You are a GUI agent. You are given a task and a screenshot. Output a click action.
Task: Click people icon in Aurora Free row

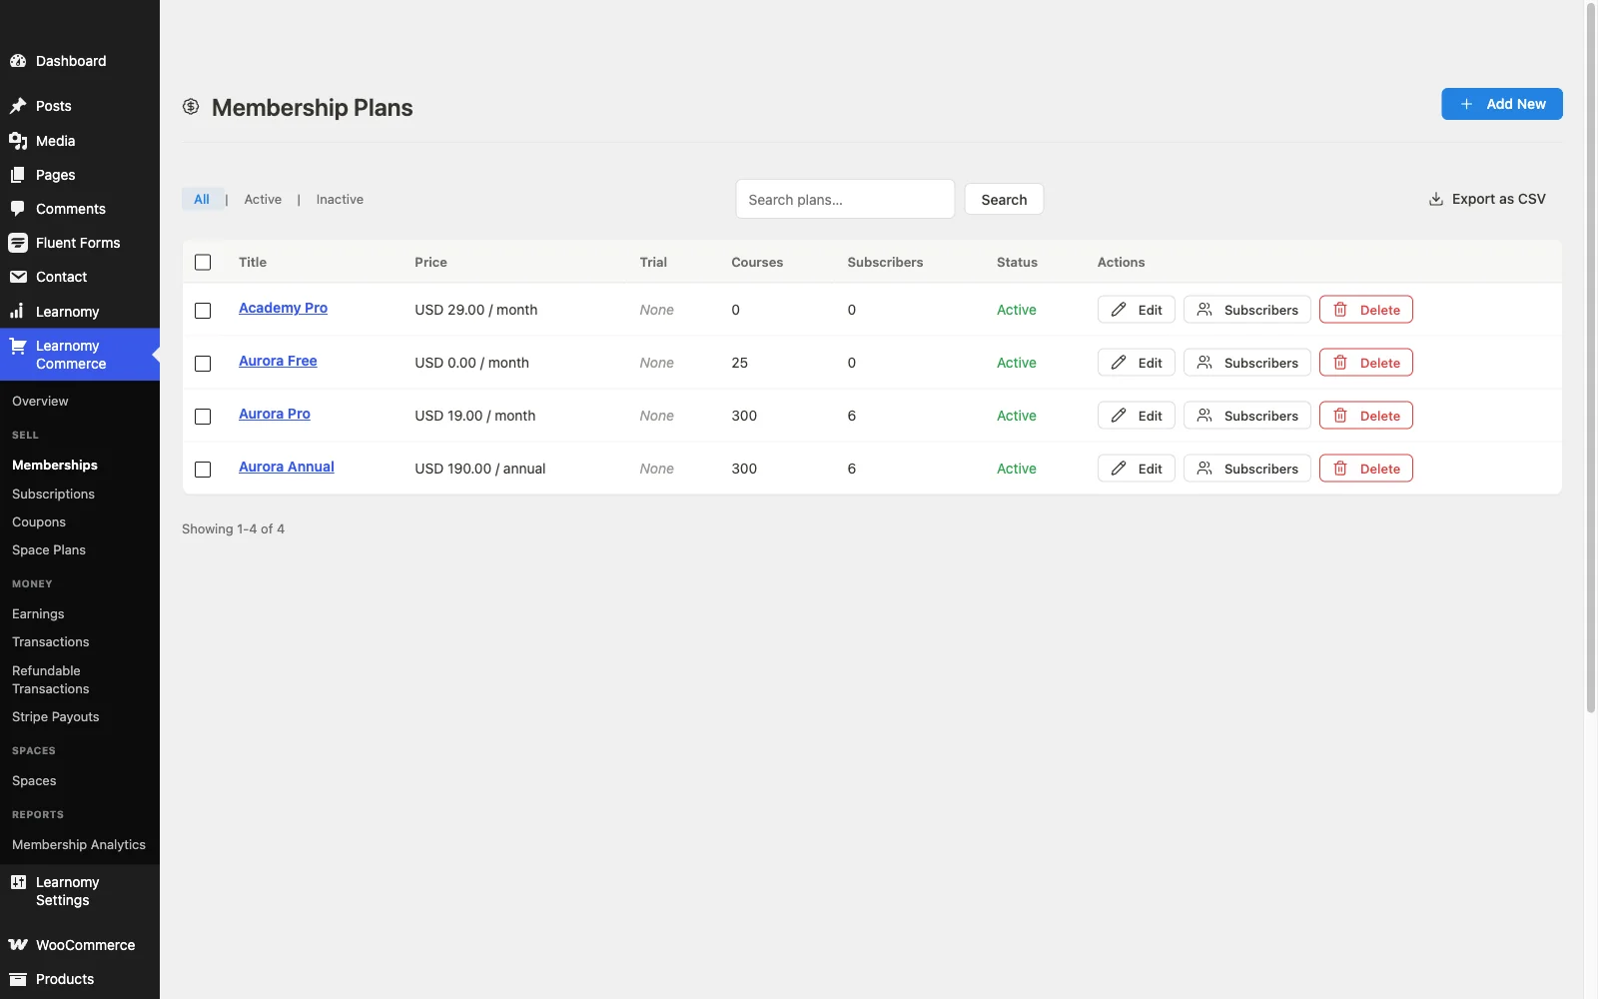point(1204,363)
